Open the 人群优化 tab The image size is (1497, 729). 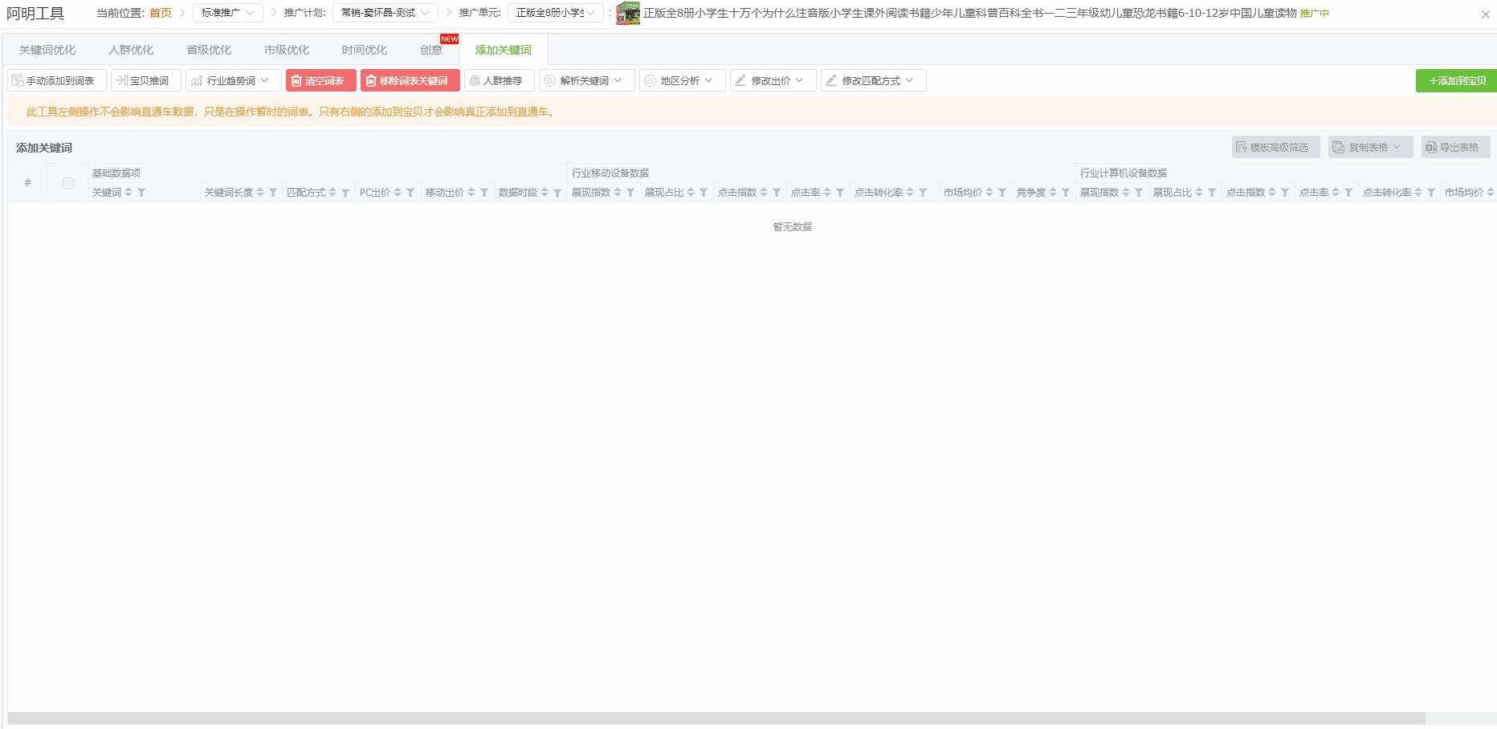click(131, 50)
